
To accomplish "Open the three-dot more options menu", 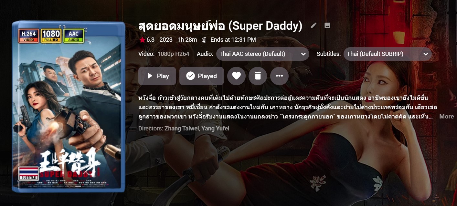I will tap(279, 76).
